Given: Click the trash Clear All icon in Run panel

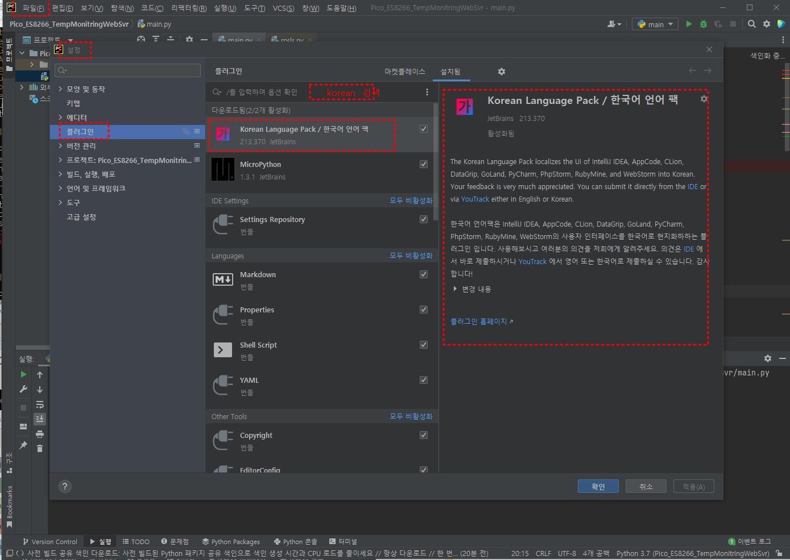Looking at the screenshot, I should 40,449.
